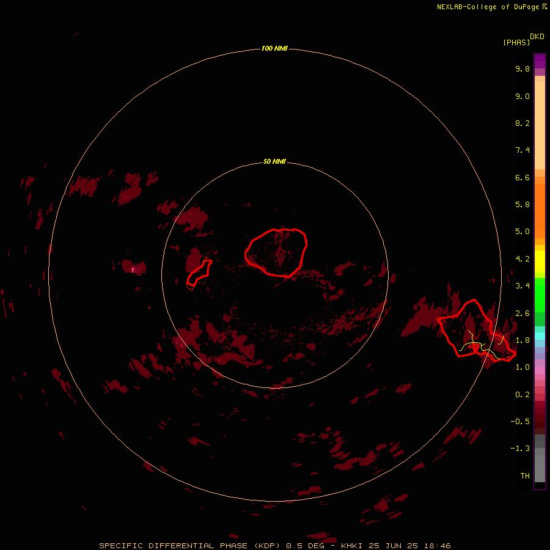Click the -1.3 scale label

click(x=520, y=449)
